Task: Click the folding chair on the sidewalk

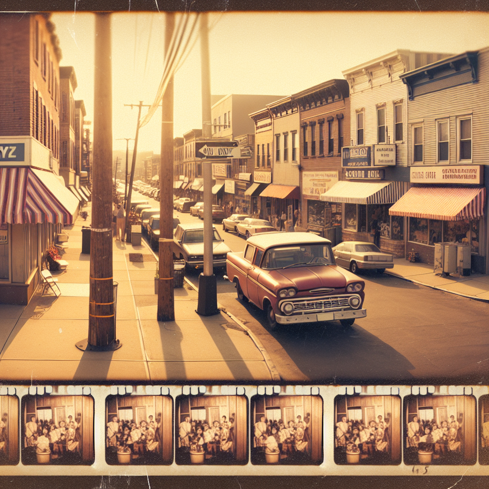Action: [50, 282]
